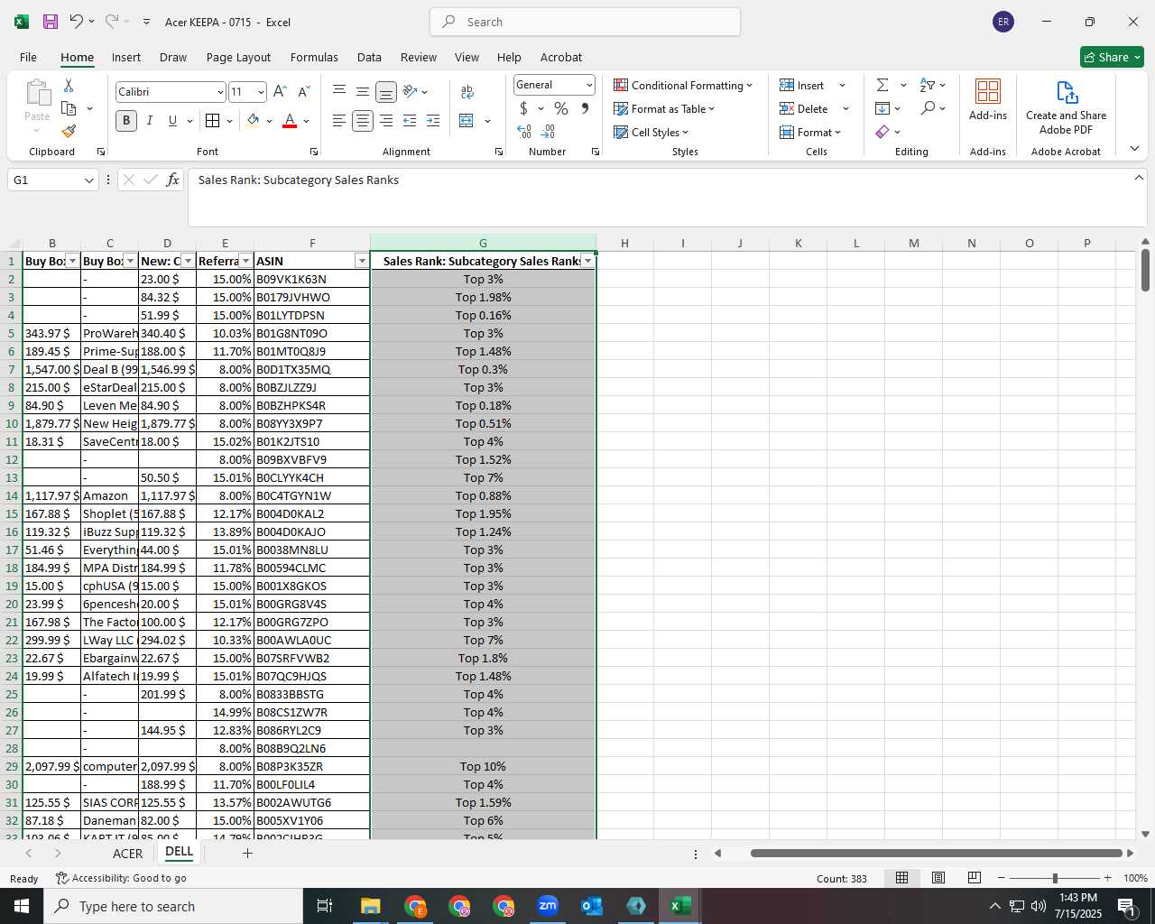Screen dimensions: 1155x924
Task: Click the Insert Function fx icon
Action: tap(173, 180)
